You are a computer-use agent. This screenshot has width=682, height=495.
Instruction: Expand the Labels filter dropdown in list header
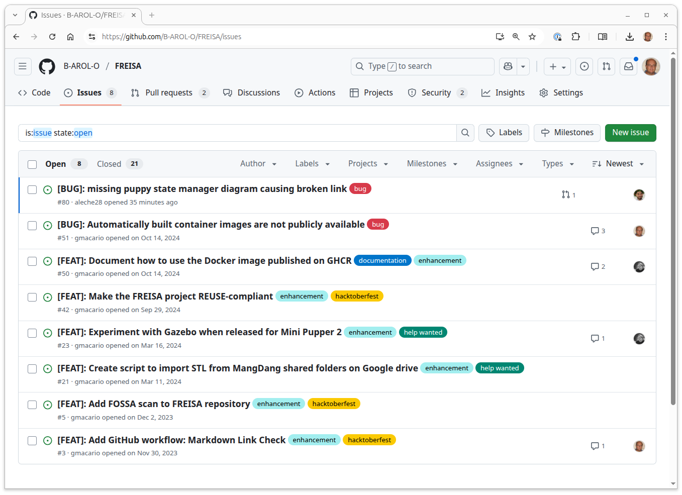312,164
